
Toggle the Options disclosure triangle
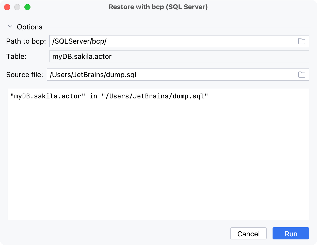pyautogui.click(x=10, y=26)
